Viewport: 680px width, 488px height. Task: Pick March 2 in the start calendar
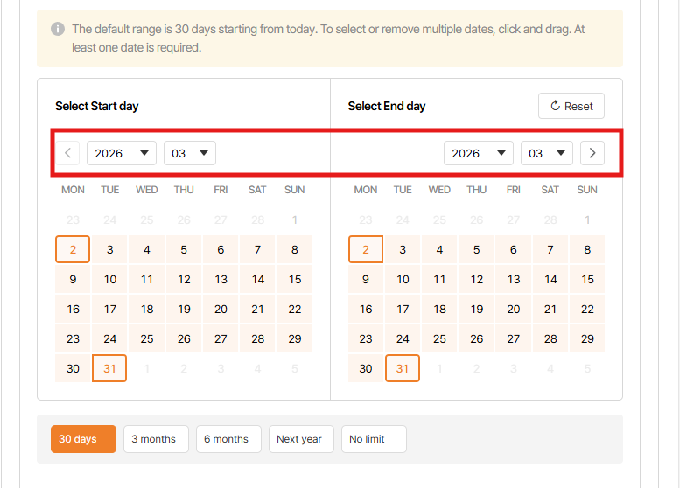73,250
